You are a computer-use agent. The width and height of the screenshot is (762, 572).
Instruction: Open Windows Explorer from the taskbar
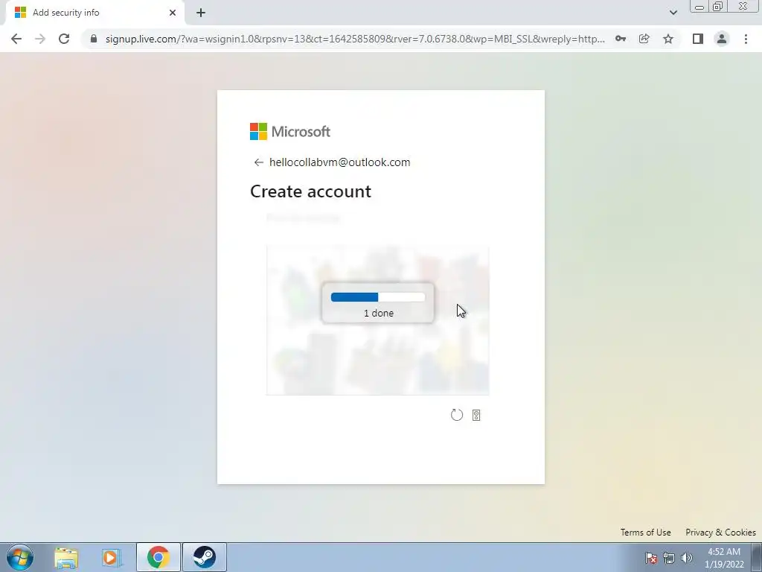tap(66, 557)
